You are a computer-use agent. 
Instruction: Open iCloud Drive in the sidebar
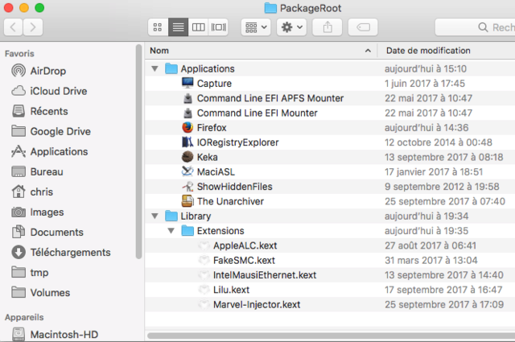(49, 91)
